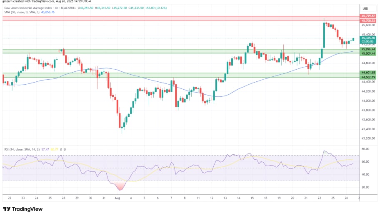Click the 45,799.82 red price label
380x214 pixels.
[x=368, y=16]
